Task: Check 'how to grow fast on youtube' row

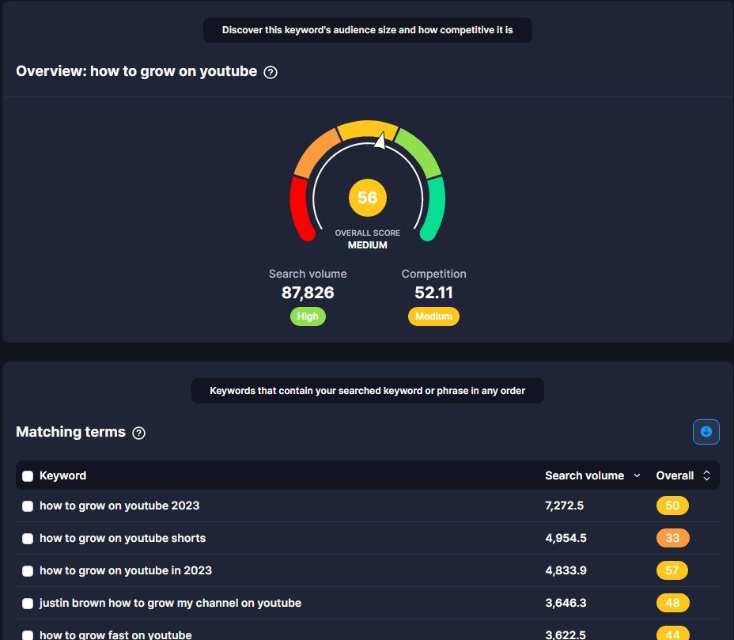Action: [28, 634]
